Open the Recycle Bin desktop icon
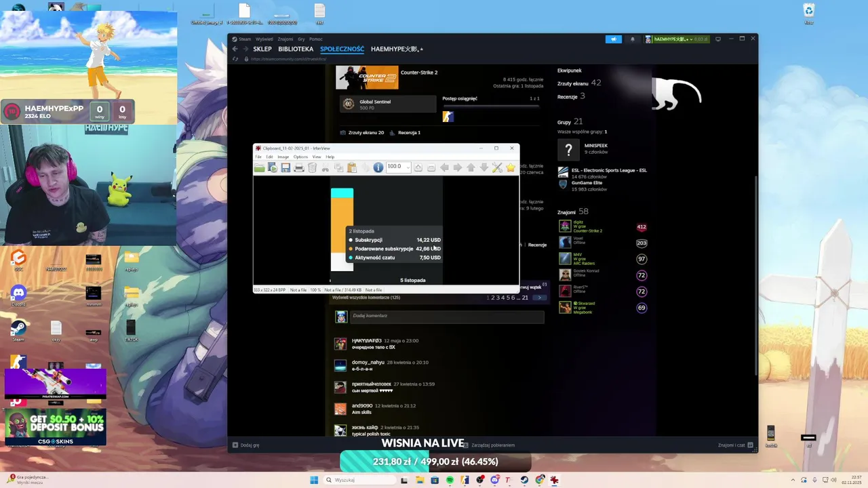This screenshot has width=868, height=488. pos(808,13)
